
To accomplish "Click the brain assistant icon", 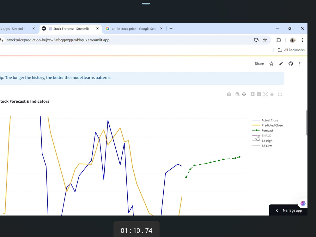I will 303,203.
